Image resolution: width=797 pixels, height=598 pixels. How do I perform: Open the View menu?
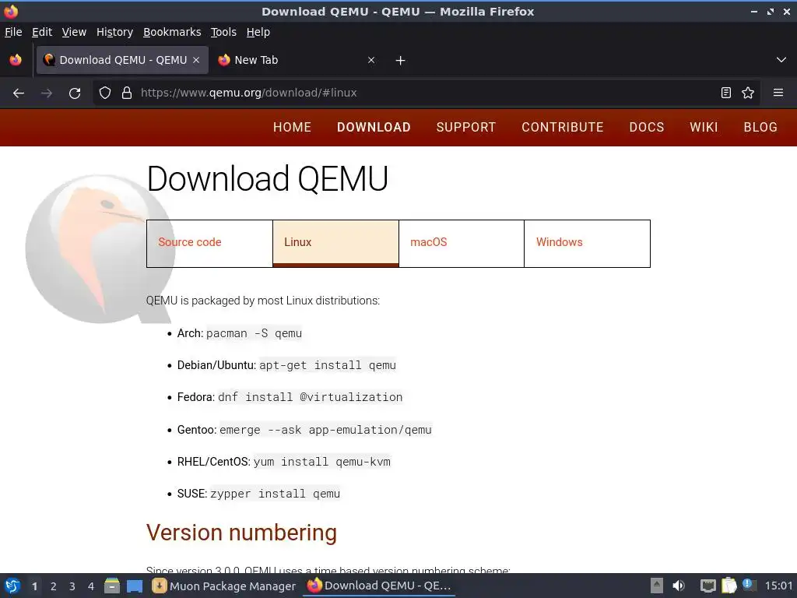tap(74, 32)
